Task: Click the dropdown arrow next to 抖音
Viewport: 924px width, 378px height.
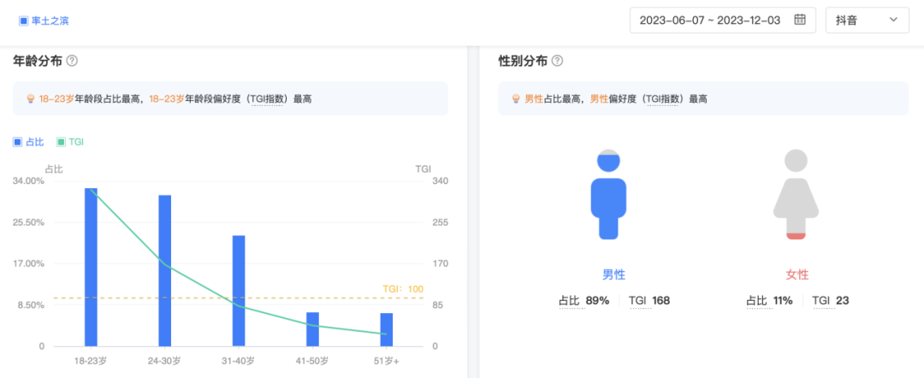Action: (893, 21)
